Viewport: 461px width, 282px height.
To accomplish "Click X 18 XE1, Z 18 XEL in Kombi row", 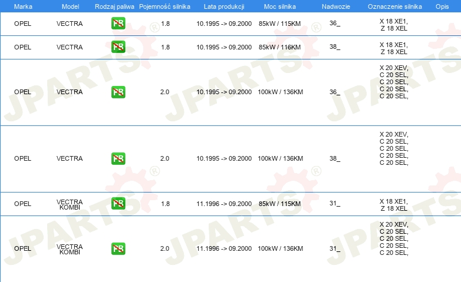I will click(x=394, y=205).
